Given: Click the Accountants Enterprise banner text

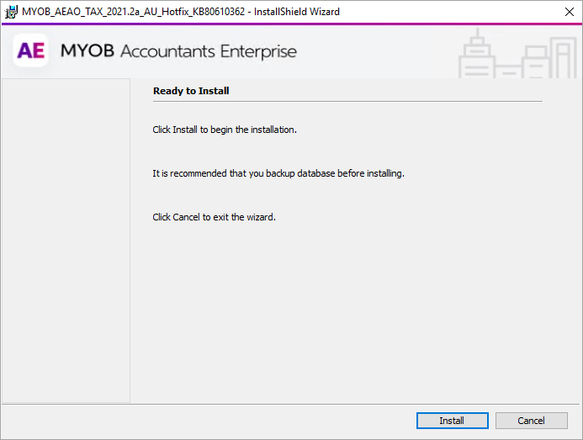Looking at the screenshot, I should [209, 51].
